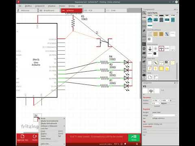195x146 pixels.
Task: Click the parts bin vertical scrollbar
Action: click(177, 71)
